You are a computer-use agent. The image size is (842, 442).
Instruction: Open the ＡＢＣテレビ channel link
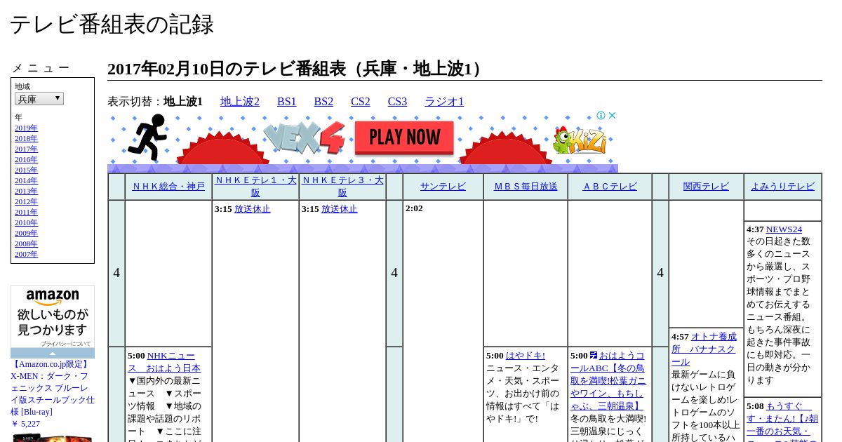click(610, 187)
